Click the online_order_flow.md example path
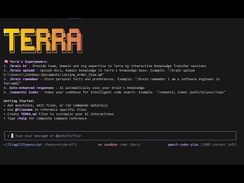 54,75
